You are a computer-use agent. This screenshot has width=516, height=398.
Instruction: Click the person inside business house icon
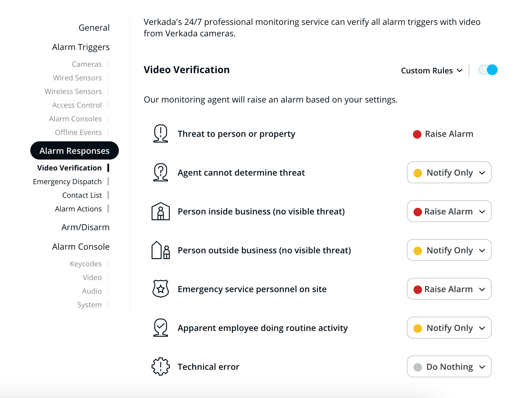[160, 211]
